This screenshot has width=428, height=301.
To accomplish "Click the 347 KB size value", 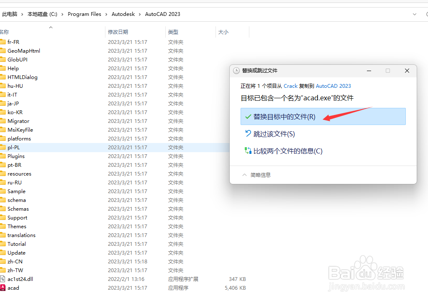I will 237,279.
